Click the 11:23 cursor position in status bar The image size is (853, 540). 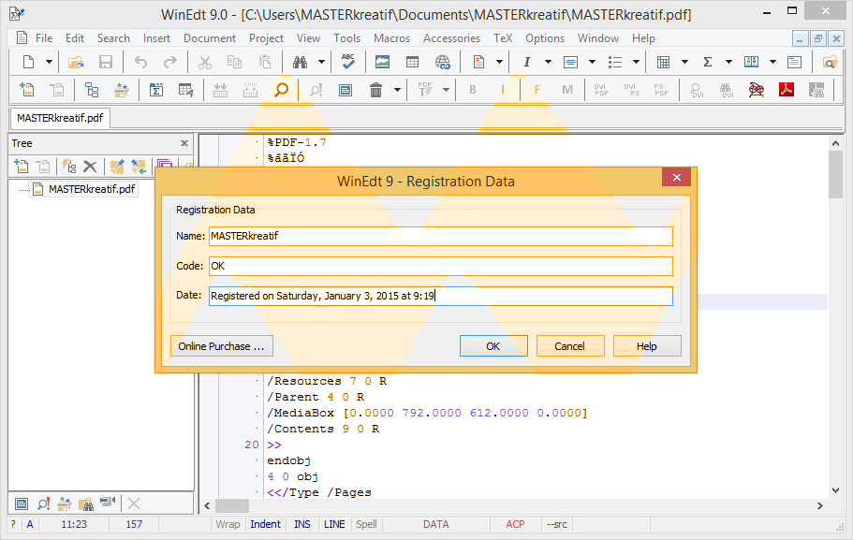click(74, 524)
